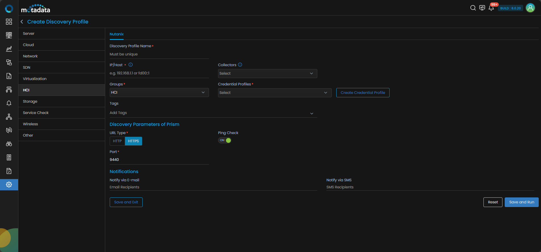Open the binoculars icon in sidebar
541x252 pixels.
(9, 144)
